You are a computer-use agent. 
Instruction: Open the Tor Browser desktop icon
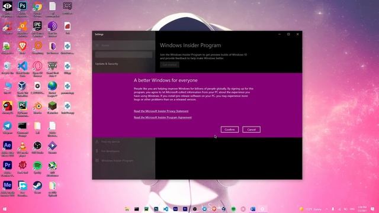click(x=53, y=29)
